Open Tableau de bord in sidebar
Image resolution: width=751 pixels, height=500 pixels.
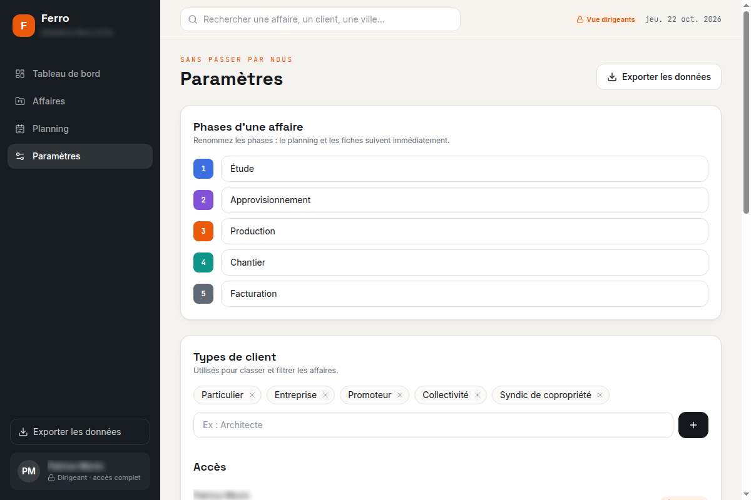tap(80, 74)
